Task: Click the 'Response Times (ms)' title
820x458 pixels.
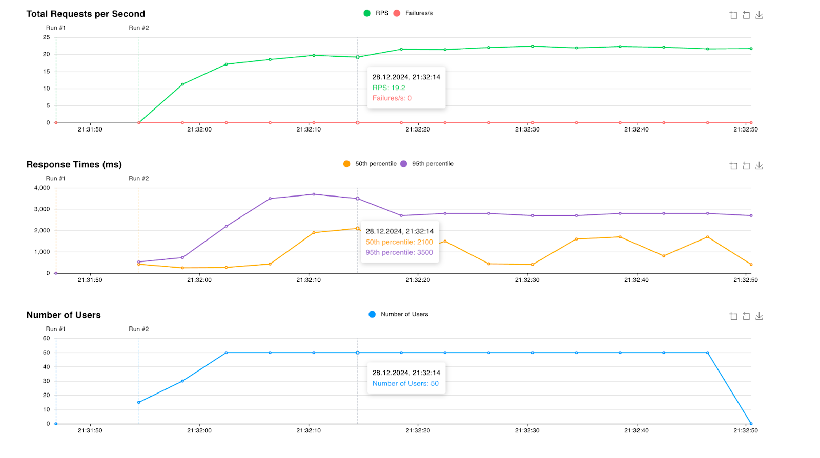Action: point(74,164)
